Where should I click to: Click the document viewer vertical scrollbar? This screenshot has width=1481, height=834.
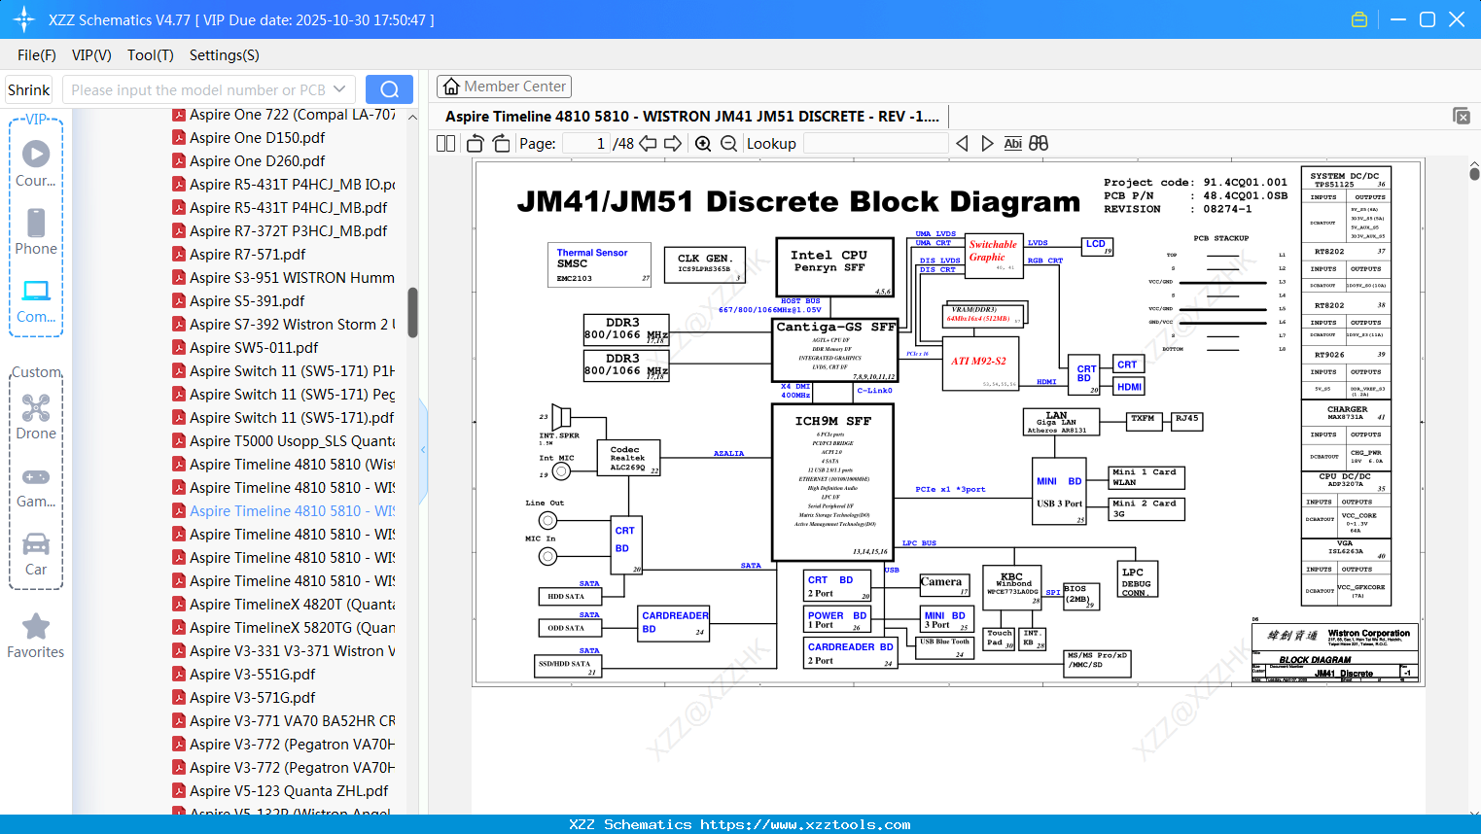pyautogui.click(x=1474, y=172)
